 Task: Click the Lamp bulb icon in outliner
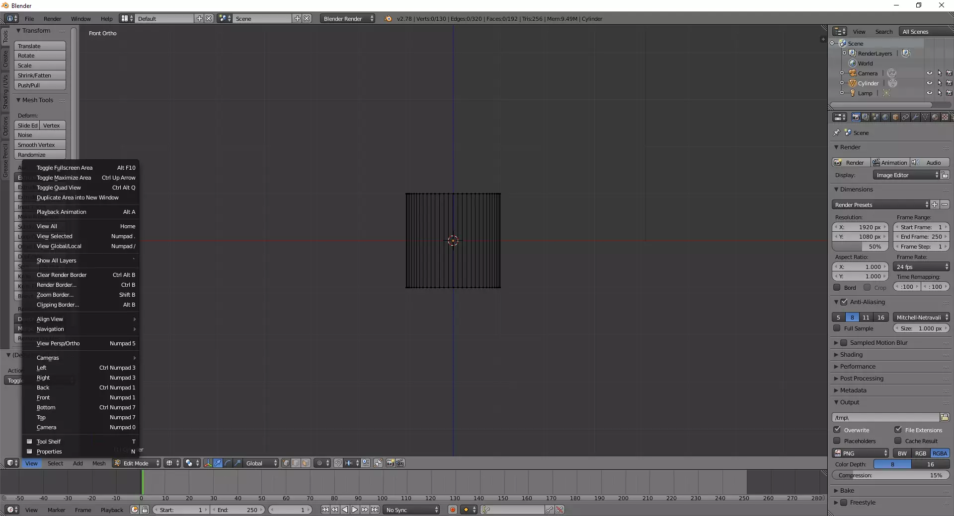pyautogui.click(x=853, y=93)
